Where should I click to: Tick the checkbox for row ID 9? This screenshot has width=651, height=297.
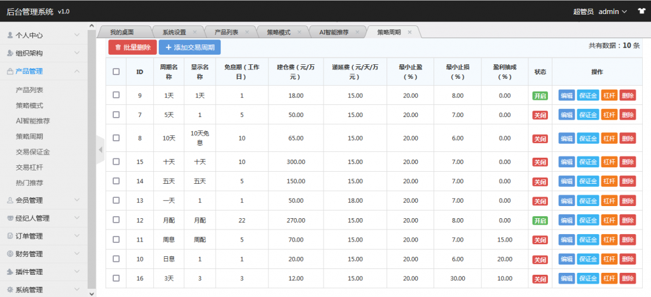116,95
